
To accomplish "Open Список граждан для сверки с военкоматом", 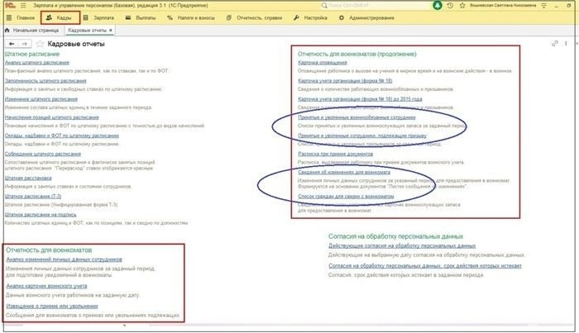I will 346,197.
